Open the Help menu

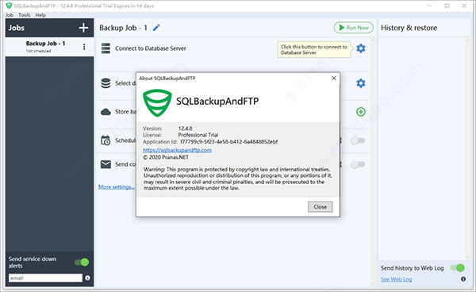coord(40,15)
